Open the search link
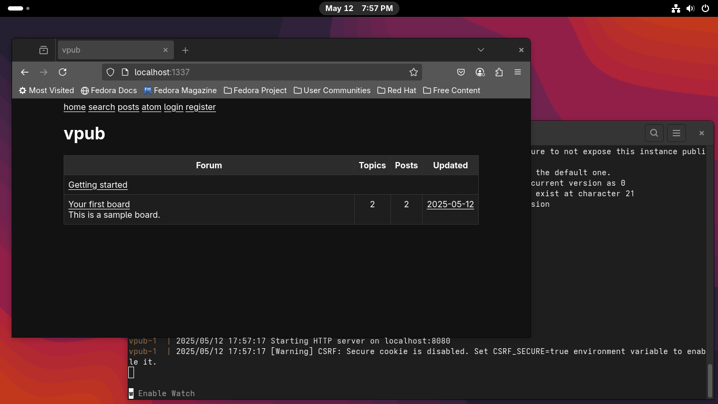This screenshot has width=718, height=404. 101,107
